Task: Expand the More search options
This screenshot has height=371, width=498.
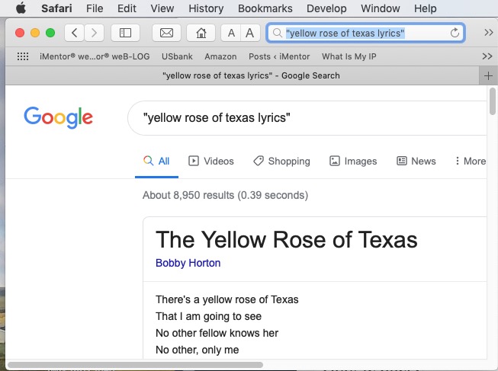Action: pyautogui.click(x=471, y=162)
